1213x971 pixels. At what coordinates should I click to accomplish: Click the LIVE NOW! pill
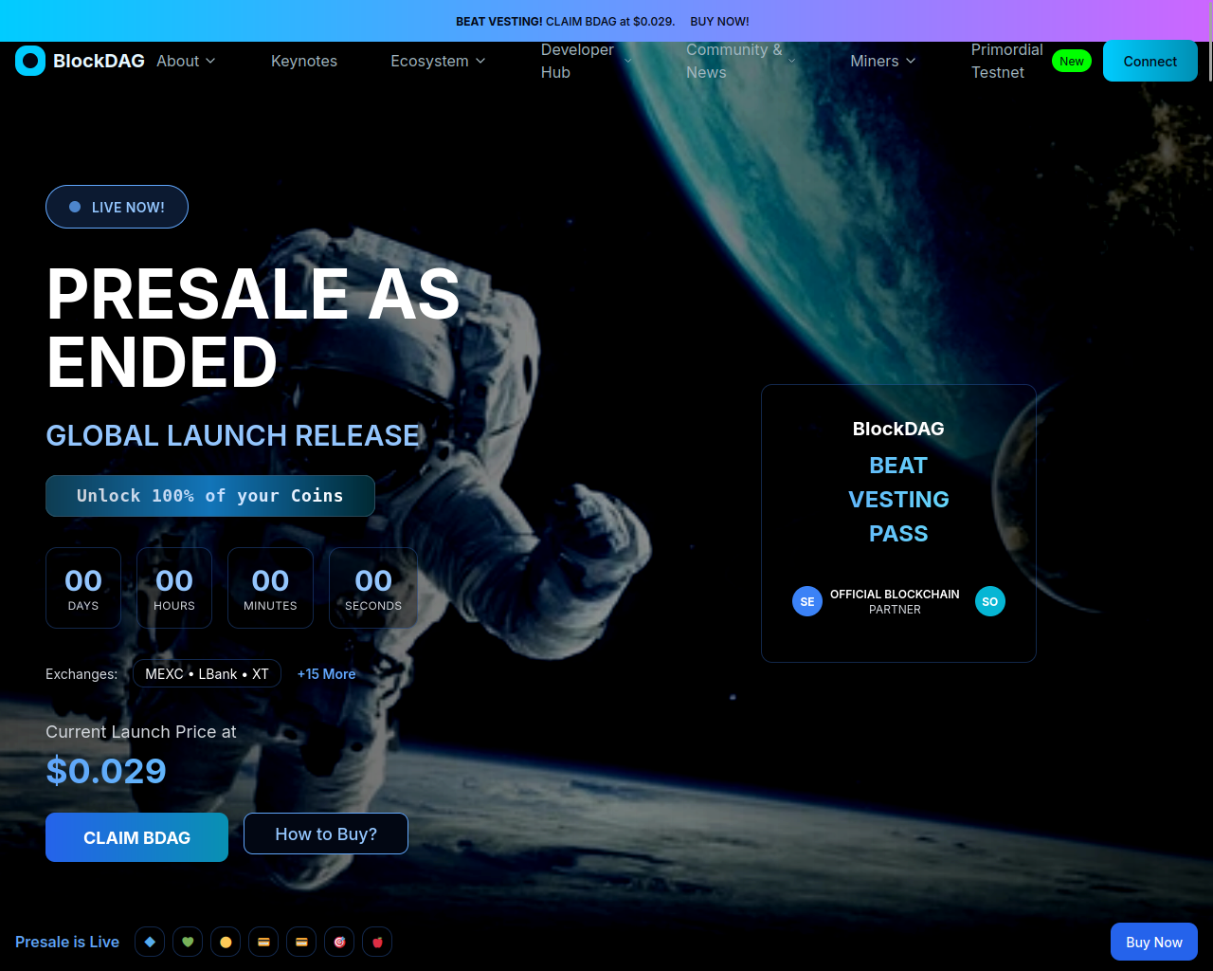pos(117,207)
